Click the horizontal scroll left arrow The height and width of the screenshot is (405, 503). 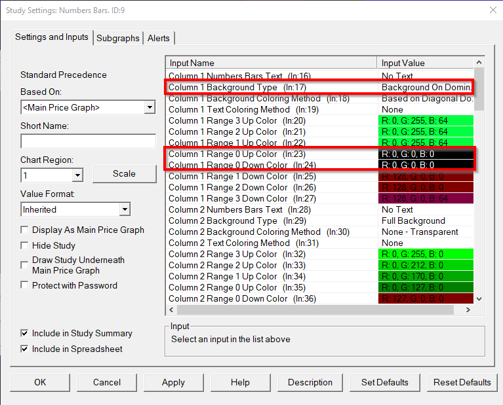point(171,309)
